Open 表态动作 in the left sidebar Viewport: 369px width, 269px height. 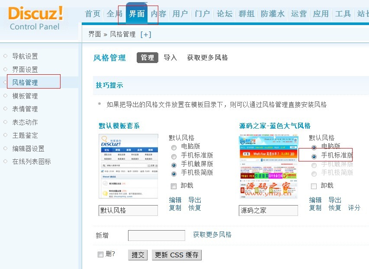tap(25, 122)
